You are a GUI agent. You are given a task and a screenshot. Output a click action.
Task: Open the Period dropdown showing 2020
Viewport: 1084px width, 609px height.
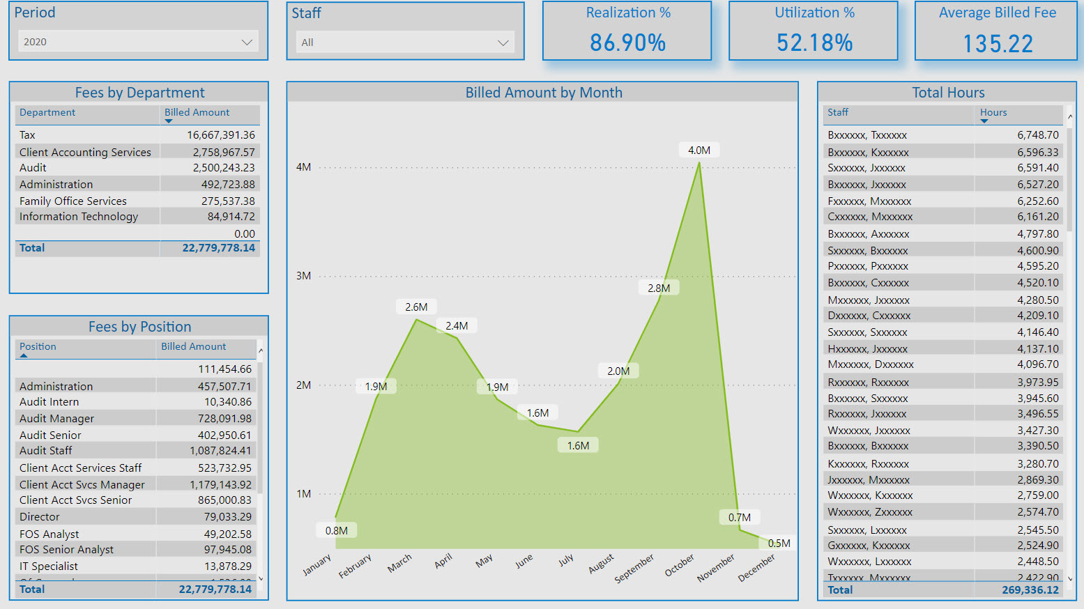[138, 42]
